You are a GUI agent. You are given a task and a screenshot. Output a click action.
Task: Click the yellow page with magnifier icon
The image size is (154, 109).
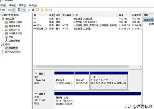[46, 10]
